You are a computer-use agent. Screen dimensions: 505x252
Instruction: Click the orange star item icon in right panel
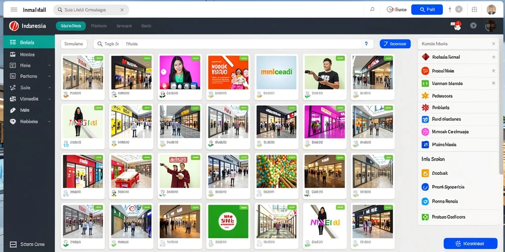[425, 96]
